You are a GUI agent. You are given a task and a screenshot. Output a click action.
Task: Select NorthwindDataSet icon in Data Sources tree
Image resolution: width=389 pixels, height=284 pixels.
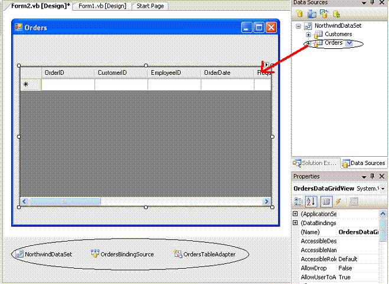pyautogui.click(x=308, y=26)
